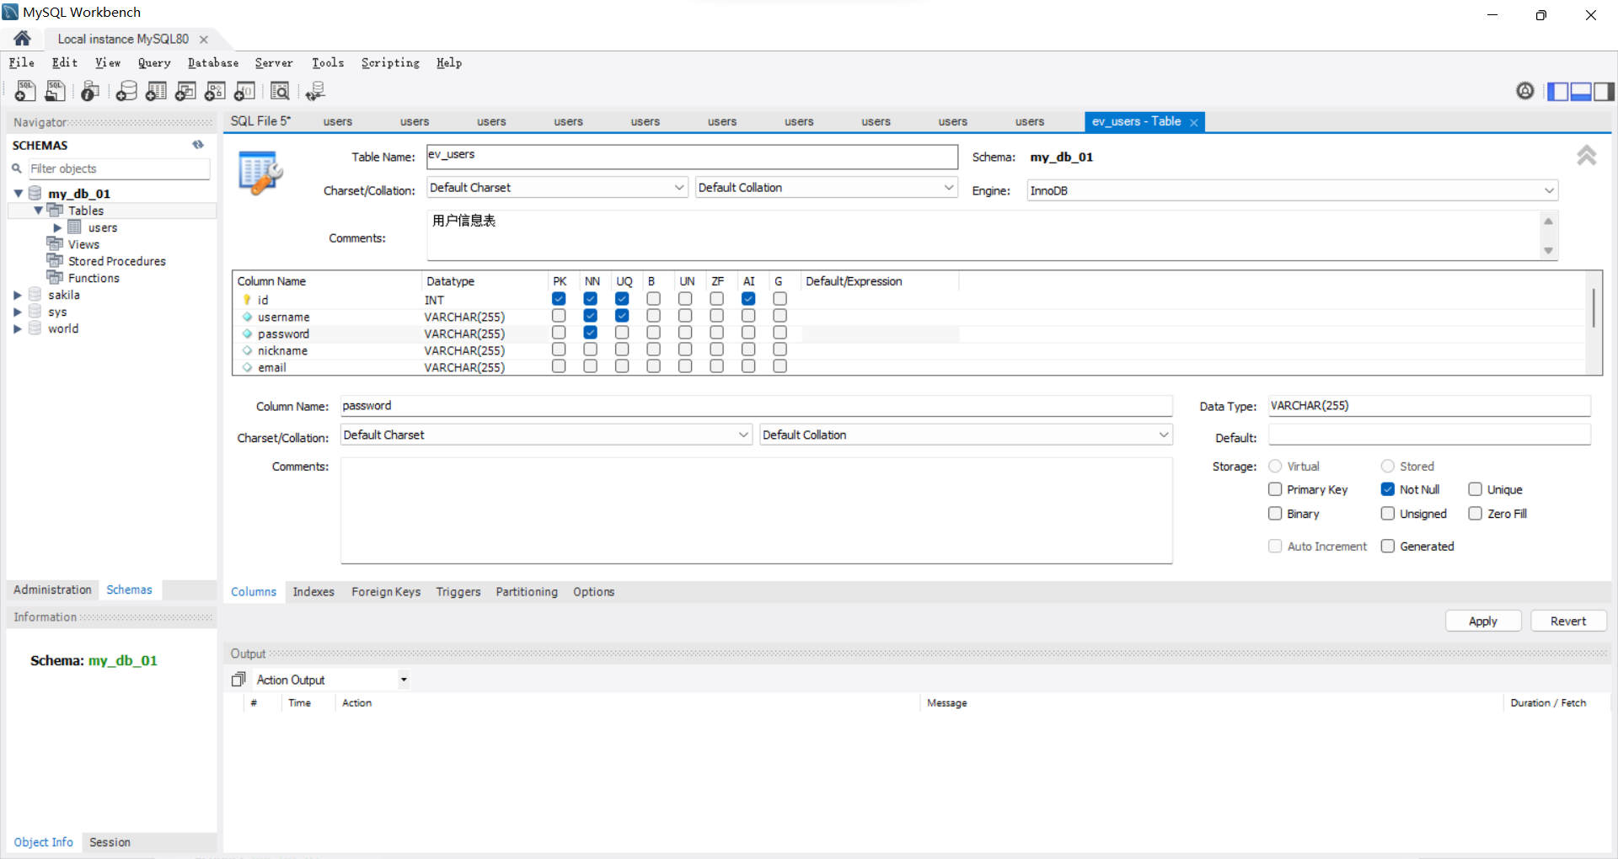Close the ev_users - Table tab
This screenshot has width=1618, height=859.
pyautogui.click(x=1194, y=123)
